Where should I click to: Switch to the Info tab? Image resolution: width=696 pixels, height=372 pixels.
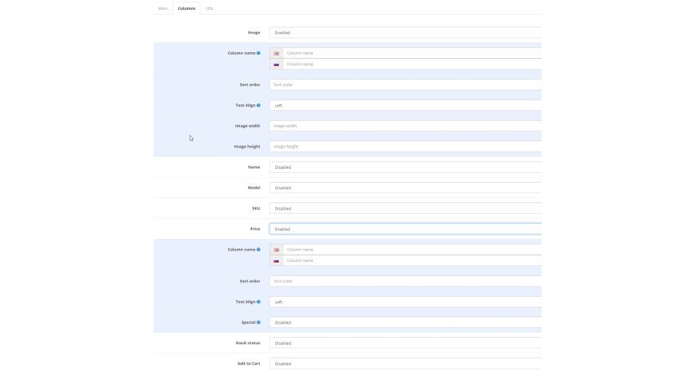click(209, 8)
